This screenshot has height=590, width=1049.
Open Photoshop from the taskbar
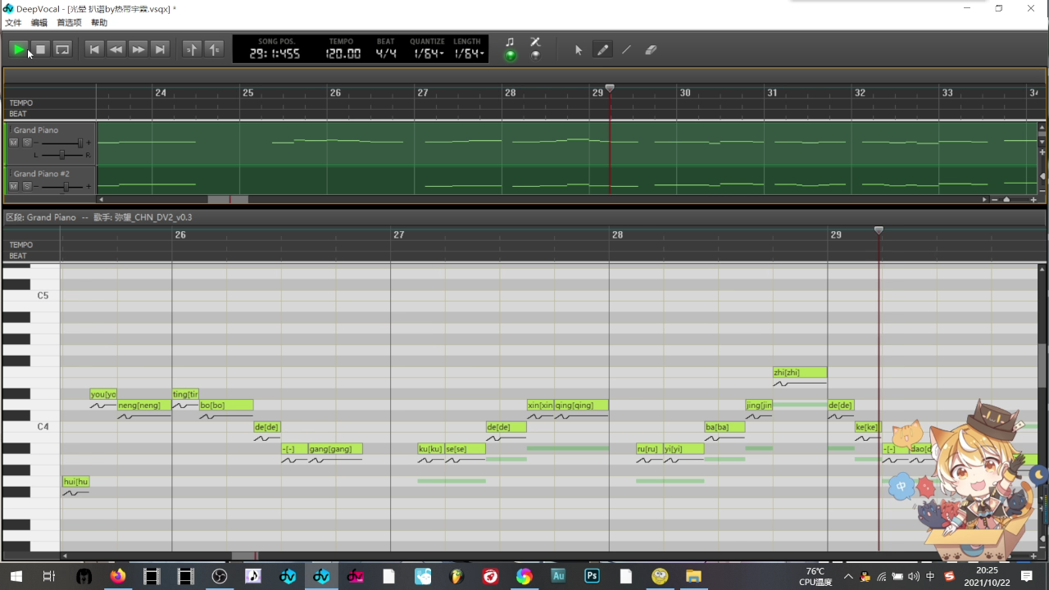[x=592, y=577]
